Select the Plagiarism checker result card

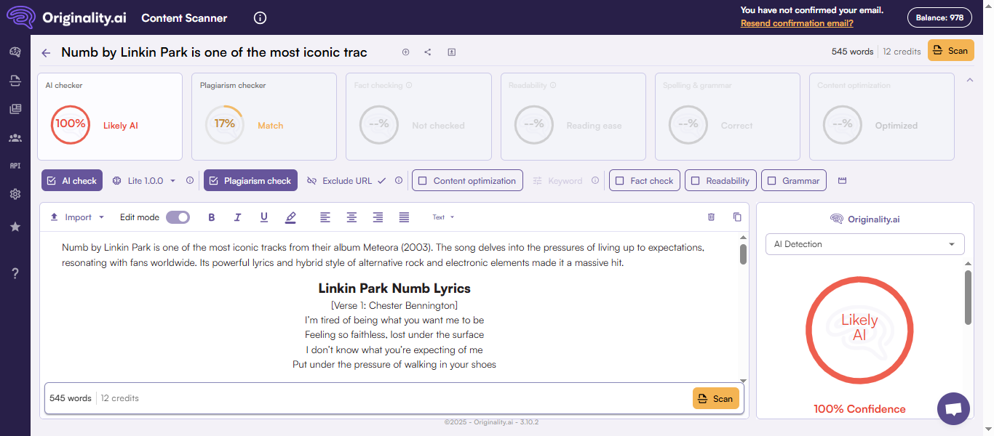click(x=264, y=116)
